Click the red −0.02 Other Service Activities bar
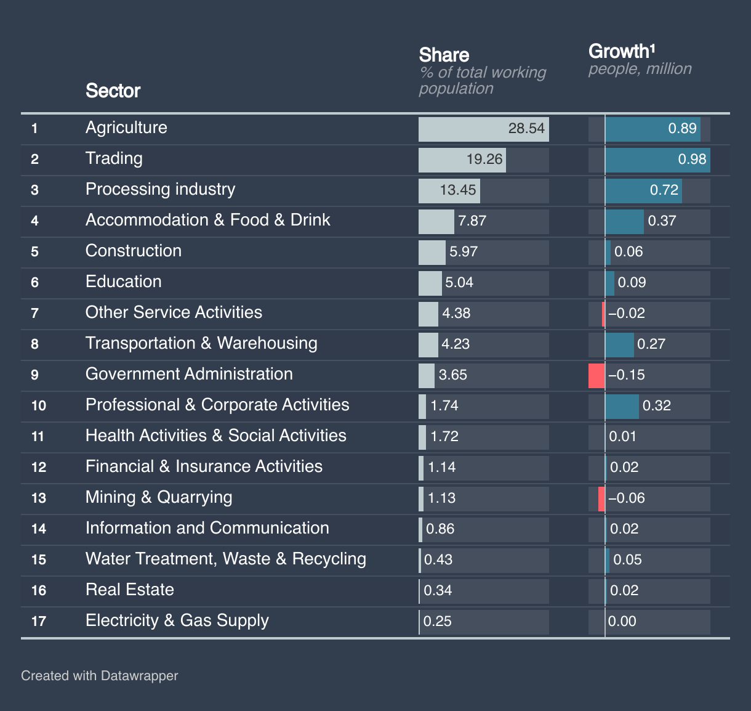 pos(603,314)
